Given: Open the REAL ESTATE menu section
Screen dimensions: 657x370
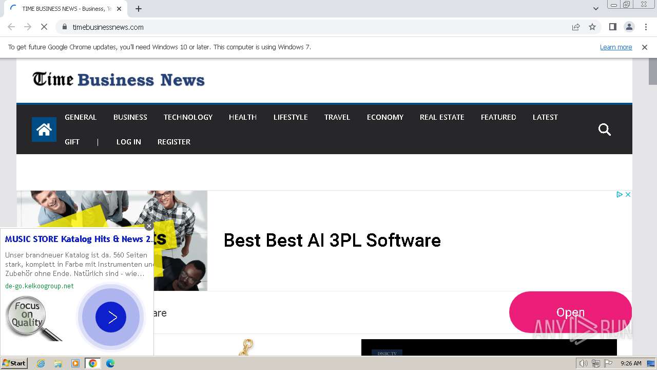Looking at the screenshot, I should pos(442,117).
